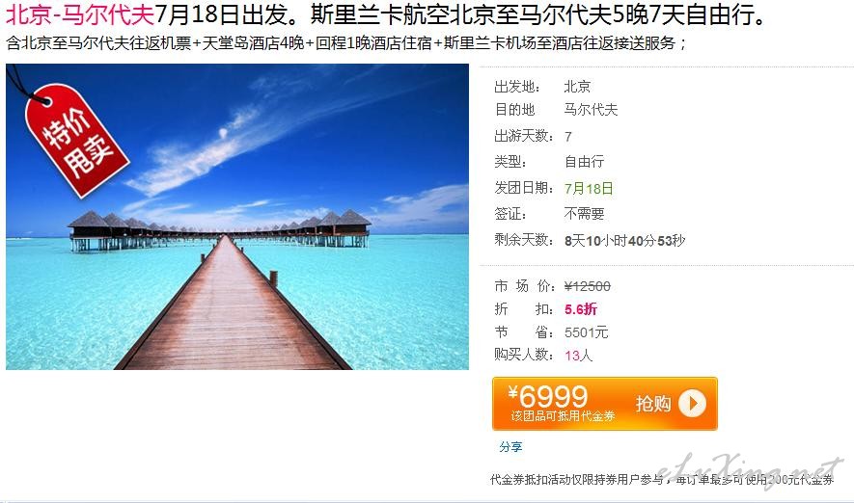Click the pink 北京-马尔代夫 title link
This screenshot has height=503, width=854.
coord(80,14)
